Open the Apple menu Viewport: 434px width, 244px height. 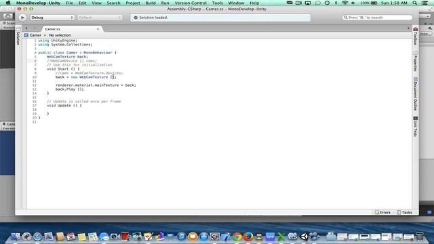pyautogui.click(x=8, y=3)
